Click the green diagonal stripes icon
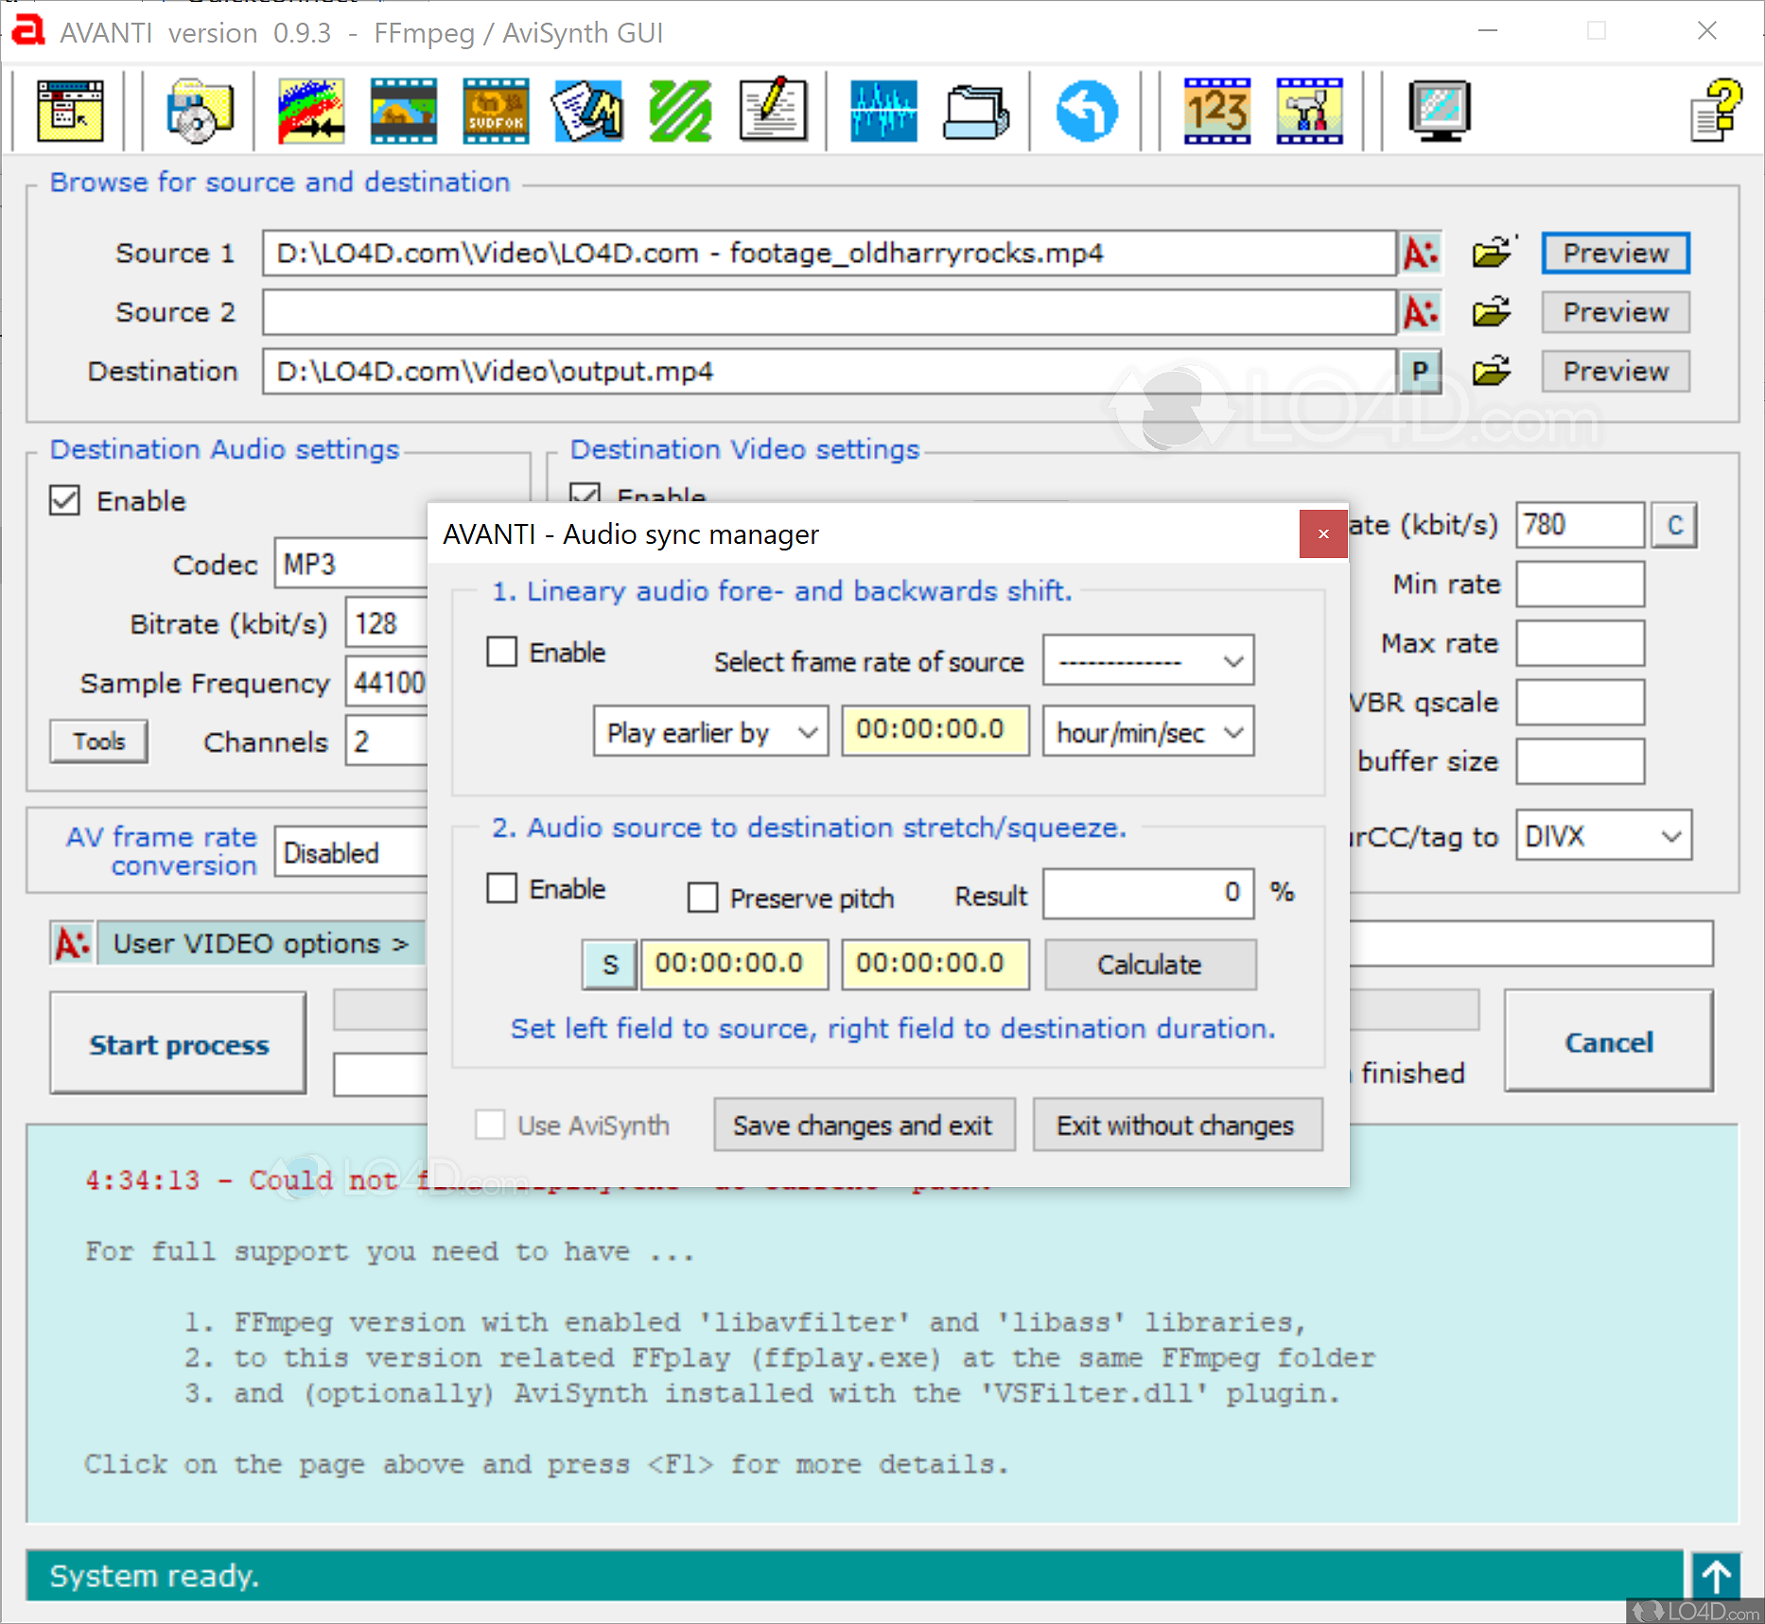The image size is (1765, 1624). (680, 112)
